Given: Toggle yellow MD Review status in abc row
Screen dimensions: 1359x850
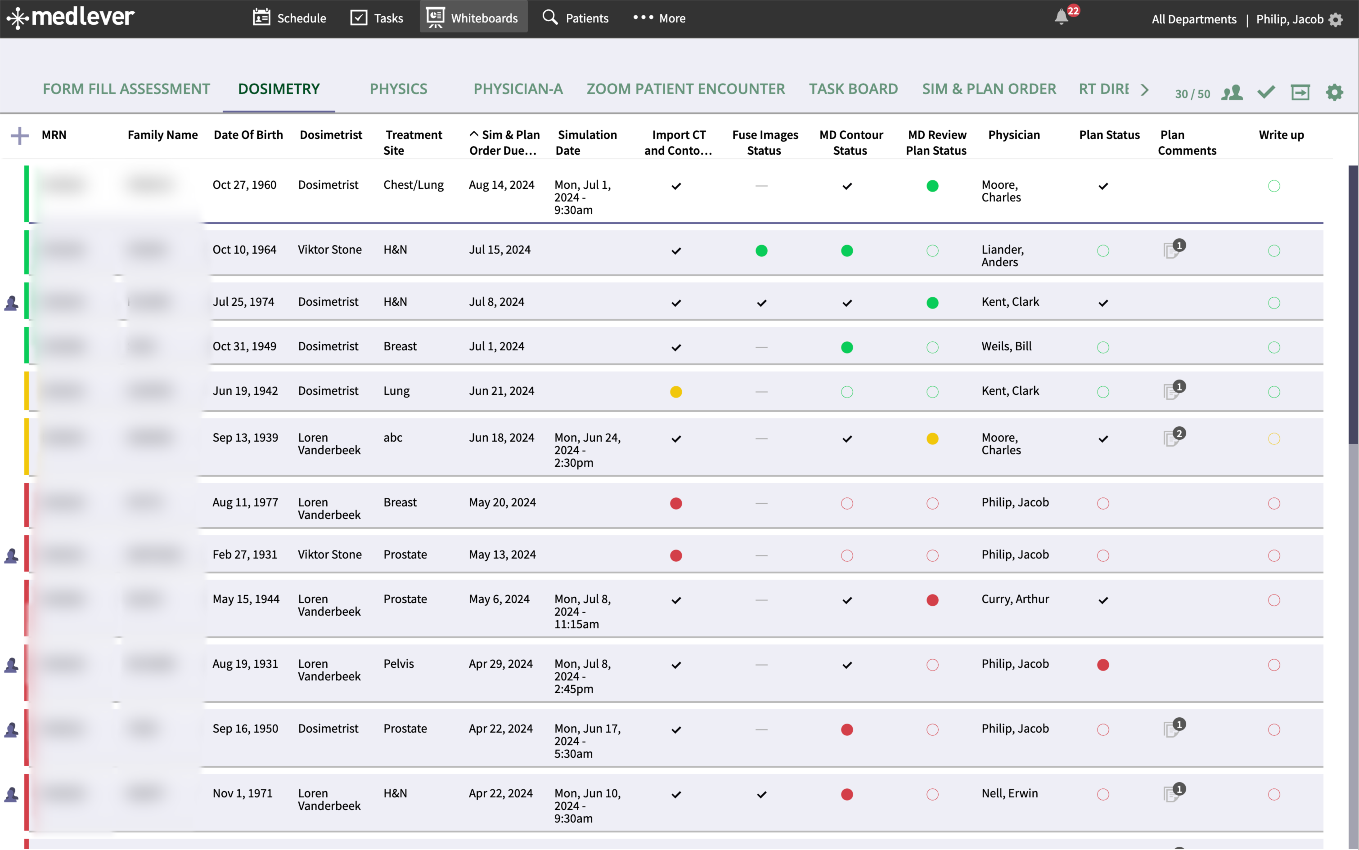Looking at the screenshot, I should click(932, 438).
